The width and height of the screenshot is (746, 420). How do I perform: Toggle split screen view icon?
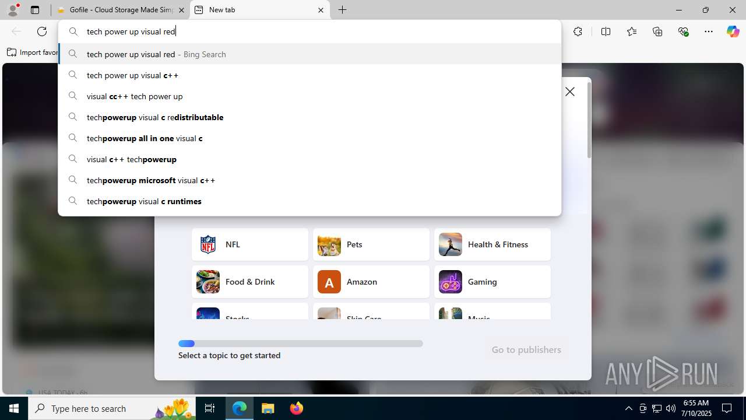pyautogui.click(x=606, y=32)
